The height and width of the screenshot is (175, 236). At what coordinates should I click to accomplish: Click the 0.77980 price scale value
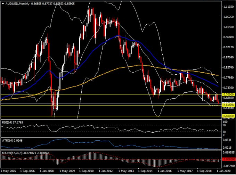[x=228, y=77]
